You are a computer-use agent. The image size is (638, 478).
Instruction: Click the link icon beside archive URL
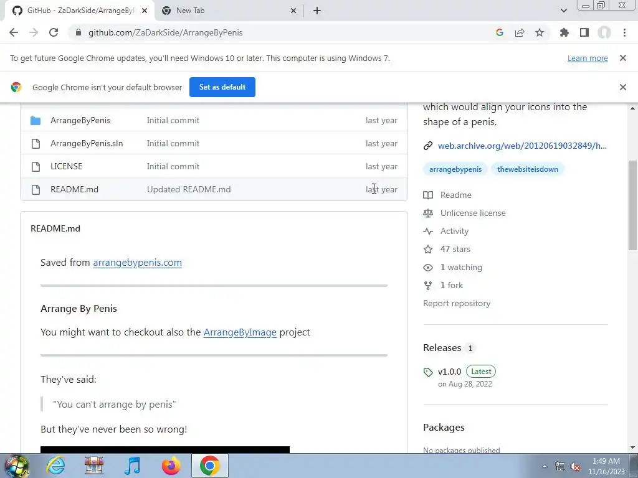[x=427, y=146]
